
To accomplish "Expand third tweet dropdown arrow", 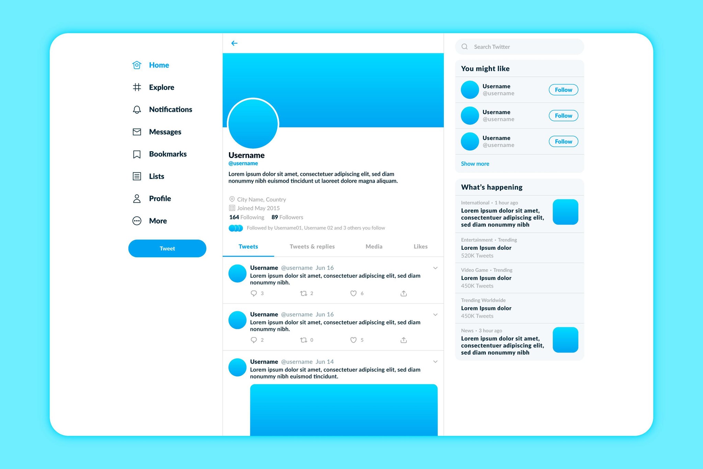I will point(435,361).
